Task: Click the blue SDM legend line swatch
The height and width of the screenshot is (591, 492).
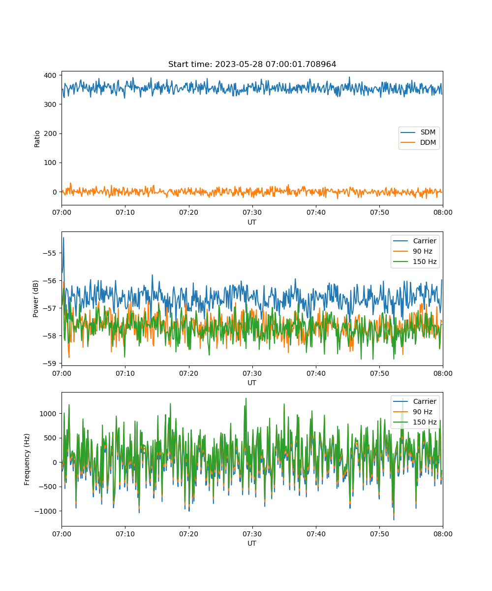Action: 408,133
